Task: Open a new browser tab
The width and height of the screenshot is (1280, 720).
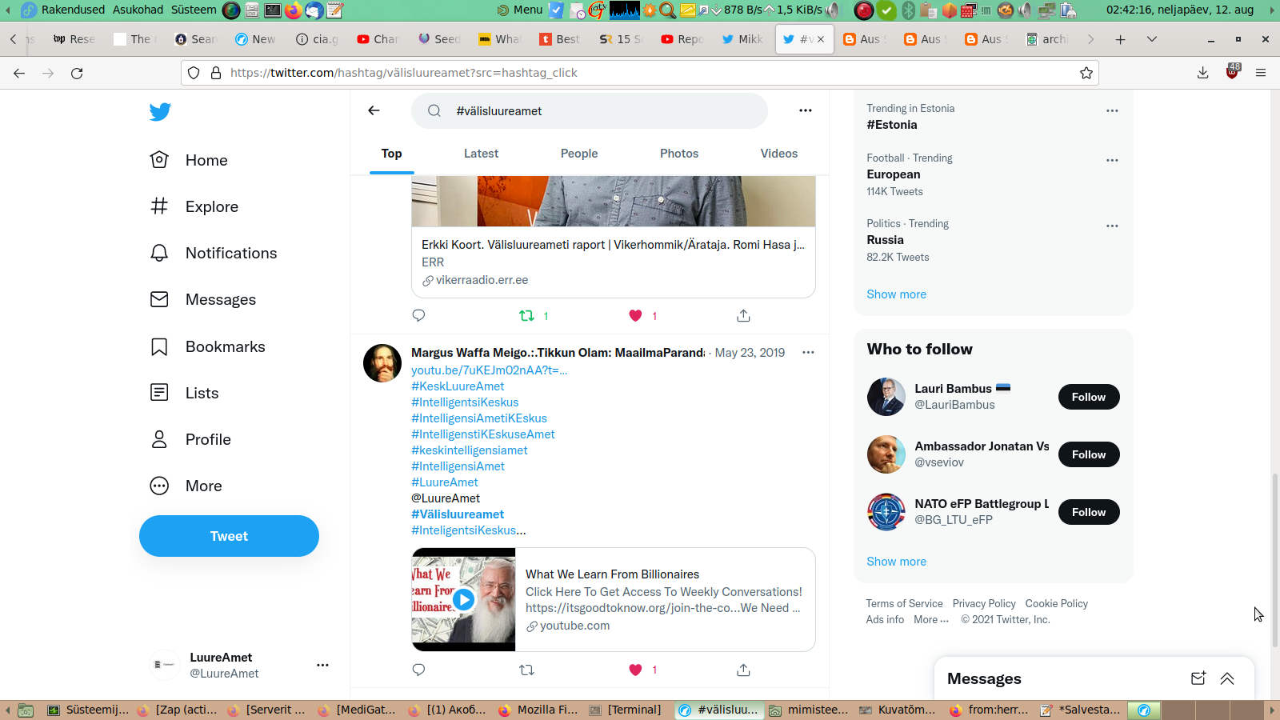Action: 1120,39
